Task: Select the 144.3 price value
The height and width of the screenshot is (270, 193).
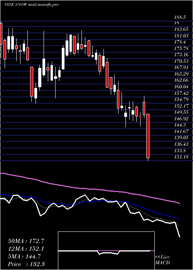Action: (180, 125)
